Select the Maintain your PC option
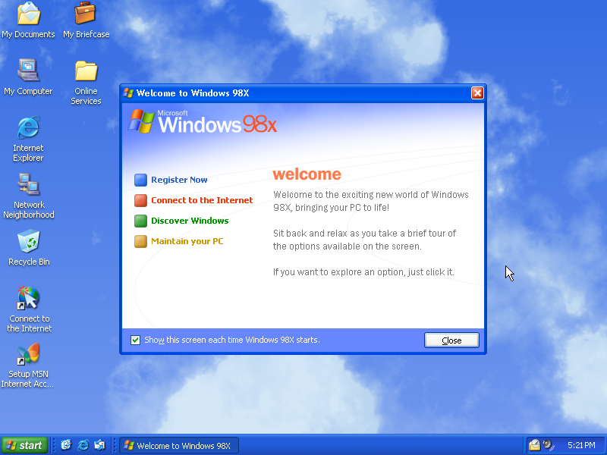 coord(187,241)
